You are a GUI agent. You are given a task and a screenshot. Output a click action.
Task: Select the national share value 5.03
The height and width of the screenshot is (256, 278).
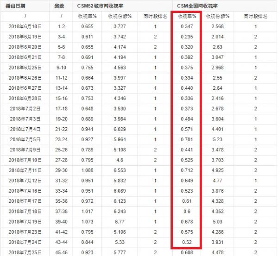coord(218,222)
